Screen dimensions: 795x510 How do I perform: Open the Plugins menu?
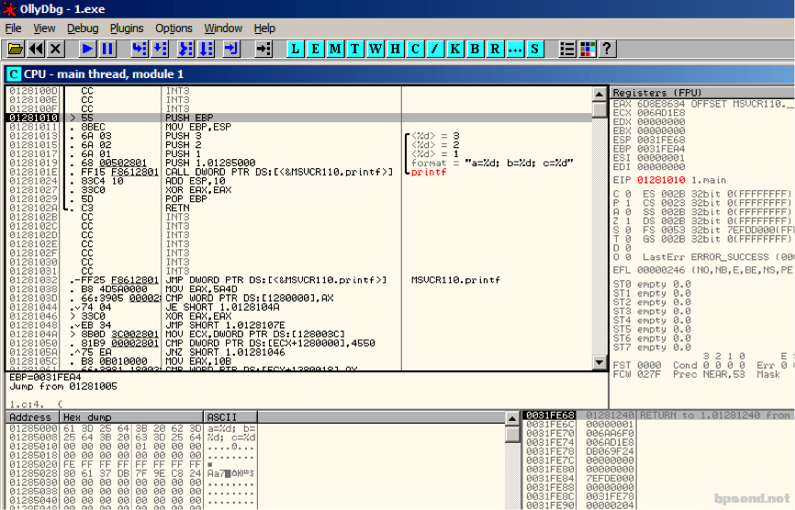click(x=127, y=28)
